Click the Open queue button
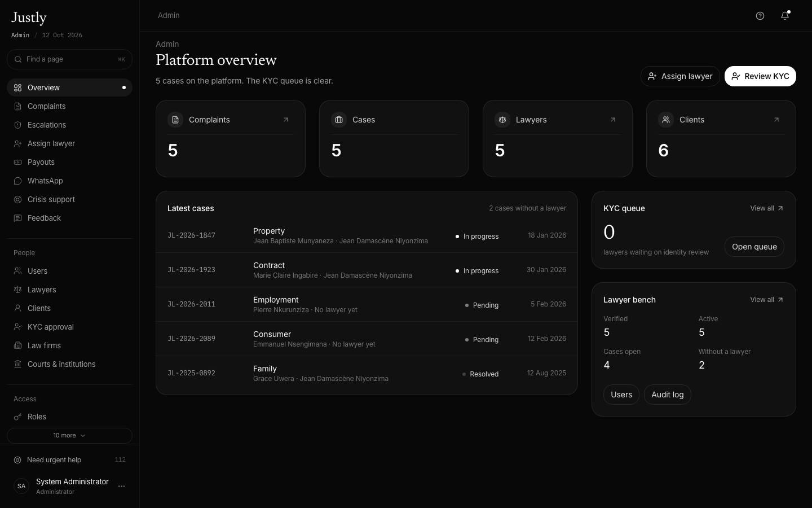The width and height of the screenshot is (812, 508). 754,247
